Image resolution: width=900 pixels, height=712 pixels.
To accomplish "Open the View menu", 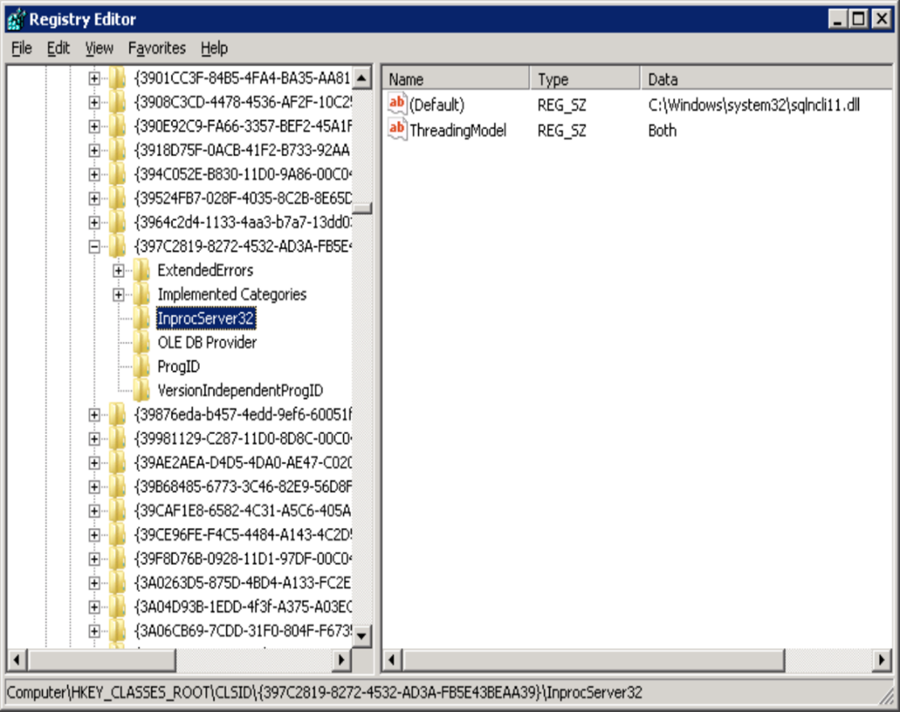I will 99,48.
